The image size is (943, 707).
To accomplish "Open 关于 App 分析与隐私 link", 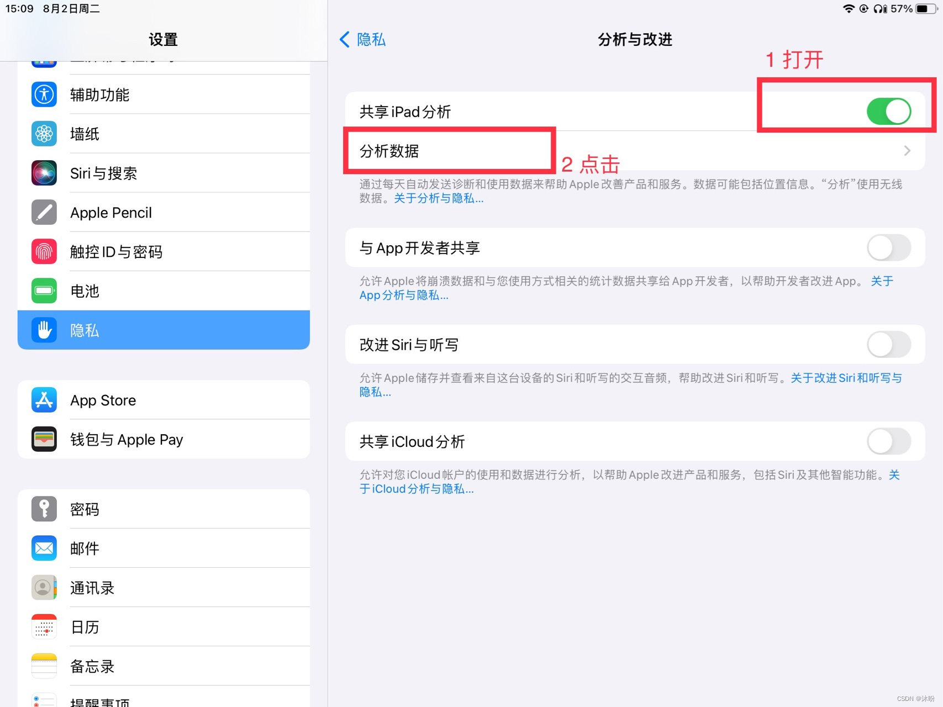I will point(404,295).
